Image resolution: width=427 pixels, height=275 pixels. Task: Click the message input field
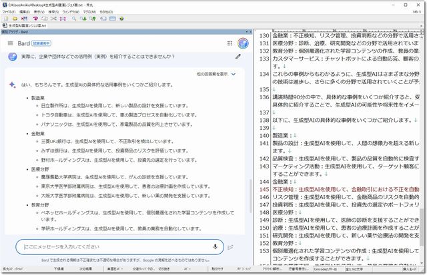pyautogui.click(x=113, y=246)
